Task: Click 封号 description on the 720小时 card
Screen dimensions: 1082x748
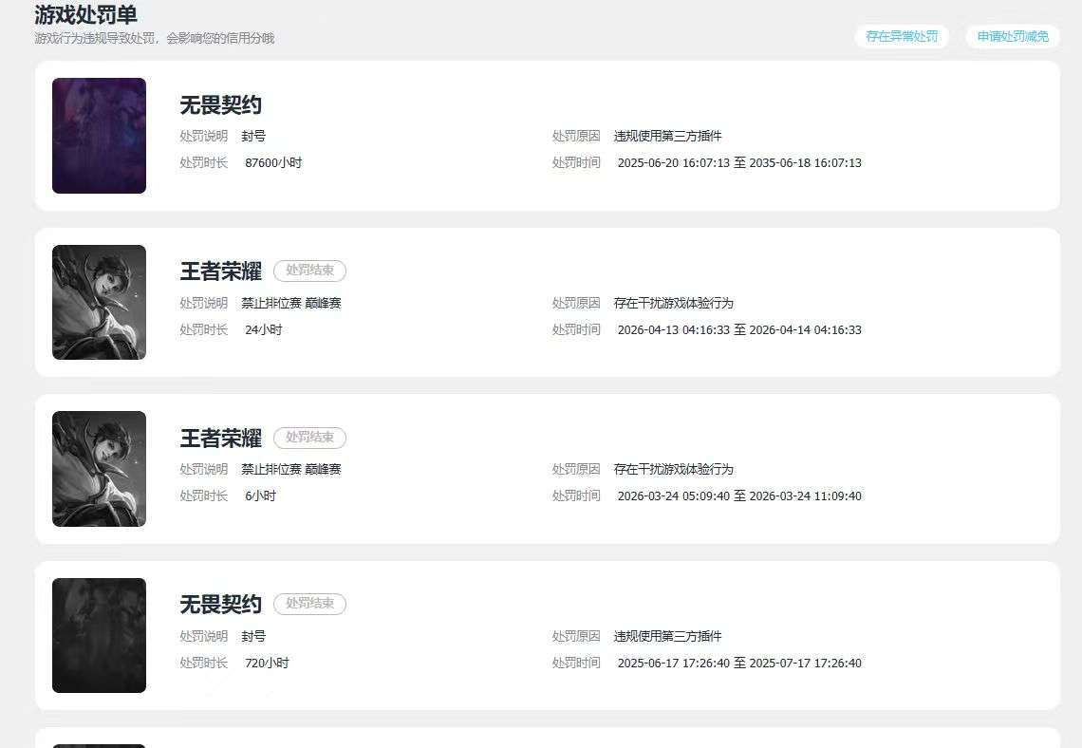Action: point(253,636)
